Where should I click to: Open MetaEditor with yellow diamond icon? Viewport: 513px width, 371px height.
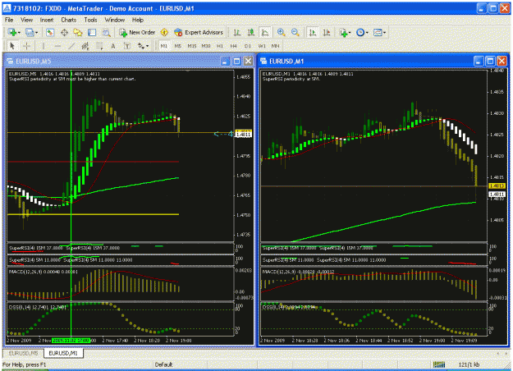[164, 32]
